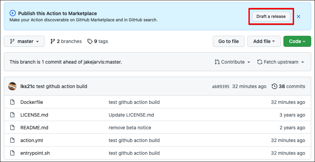Click the 2 years ago timestamp

(292, 128)
